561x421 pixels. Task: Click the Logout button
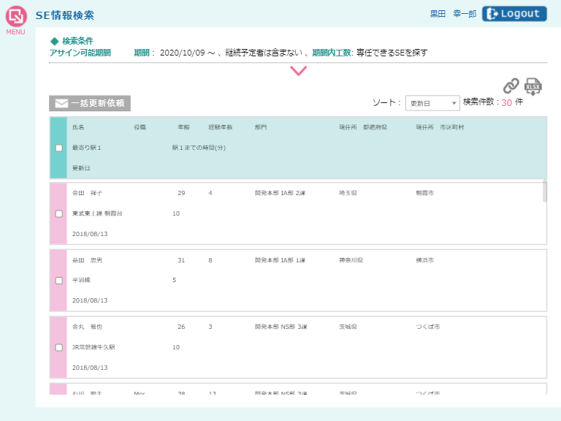pos(514,14)
